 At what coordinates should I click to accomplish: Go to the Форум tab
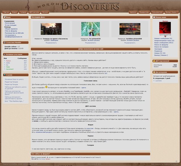(x=14, y=12)
